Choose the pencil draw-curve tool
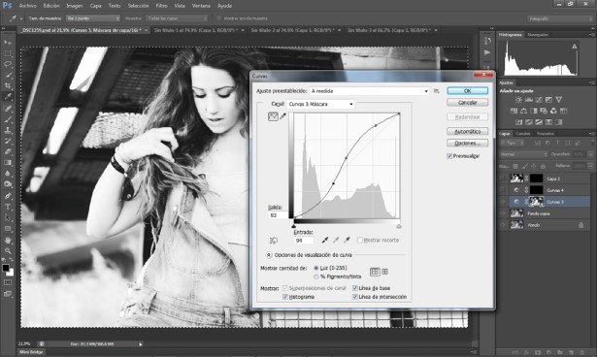The width and height of the screenshot is (597, 357). (x=282, y=116)
